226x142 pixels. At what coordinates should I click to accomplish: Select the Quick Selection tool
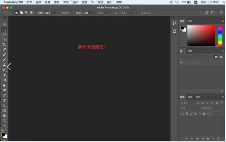4,40
